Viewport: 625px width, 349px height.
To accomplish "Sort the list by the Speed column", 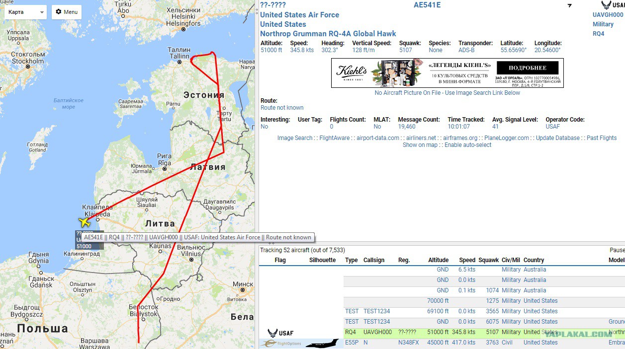I will click(x=467, y=260).
